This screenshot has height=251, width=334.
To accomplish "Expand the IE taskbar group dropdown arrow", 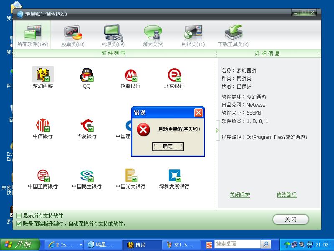I will (81, 245).
